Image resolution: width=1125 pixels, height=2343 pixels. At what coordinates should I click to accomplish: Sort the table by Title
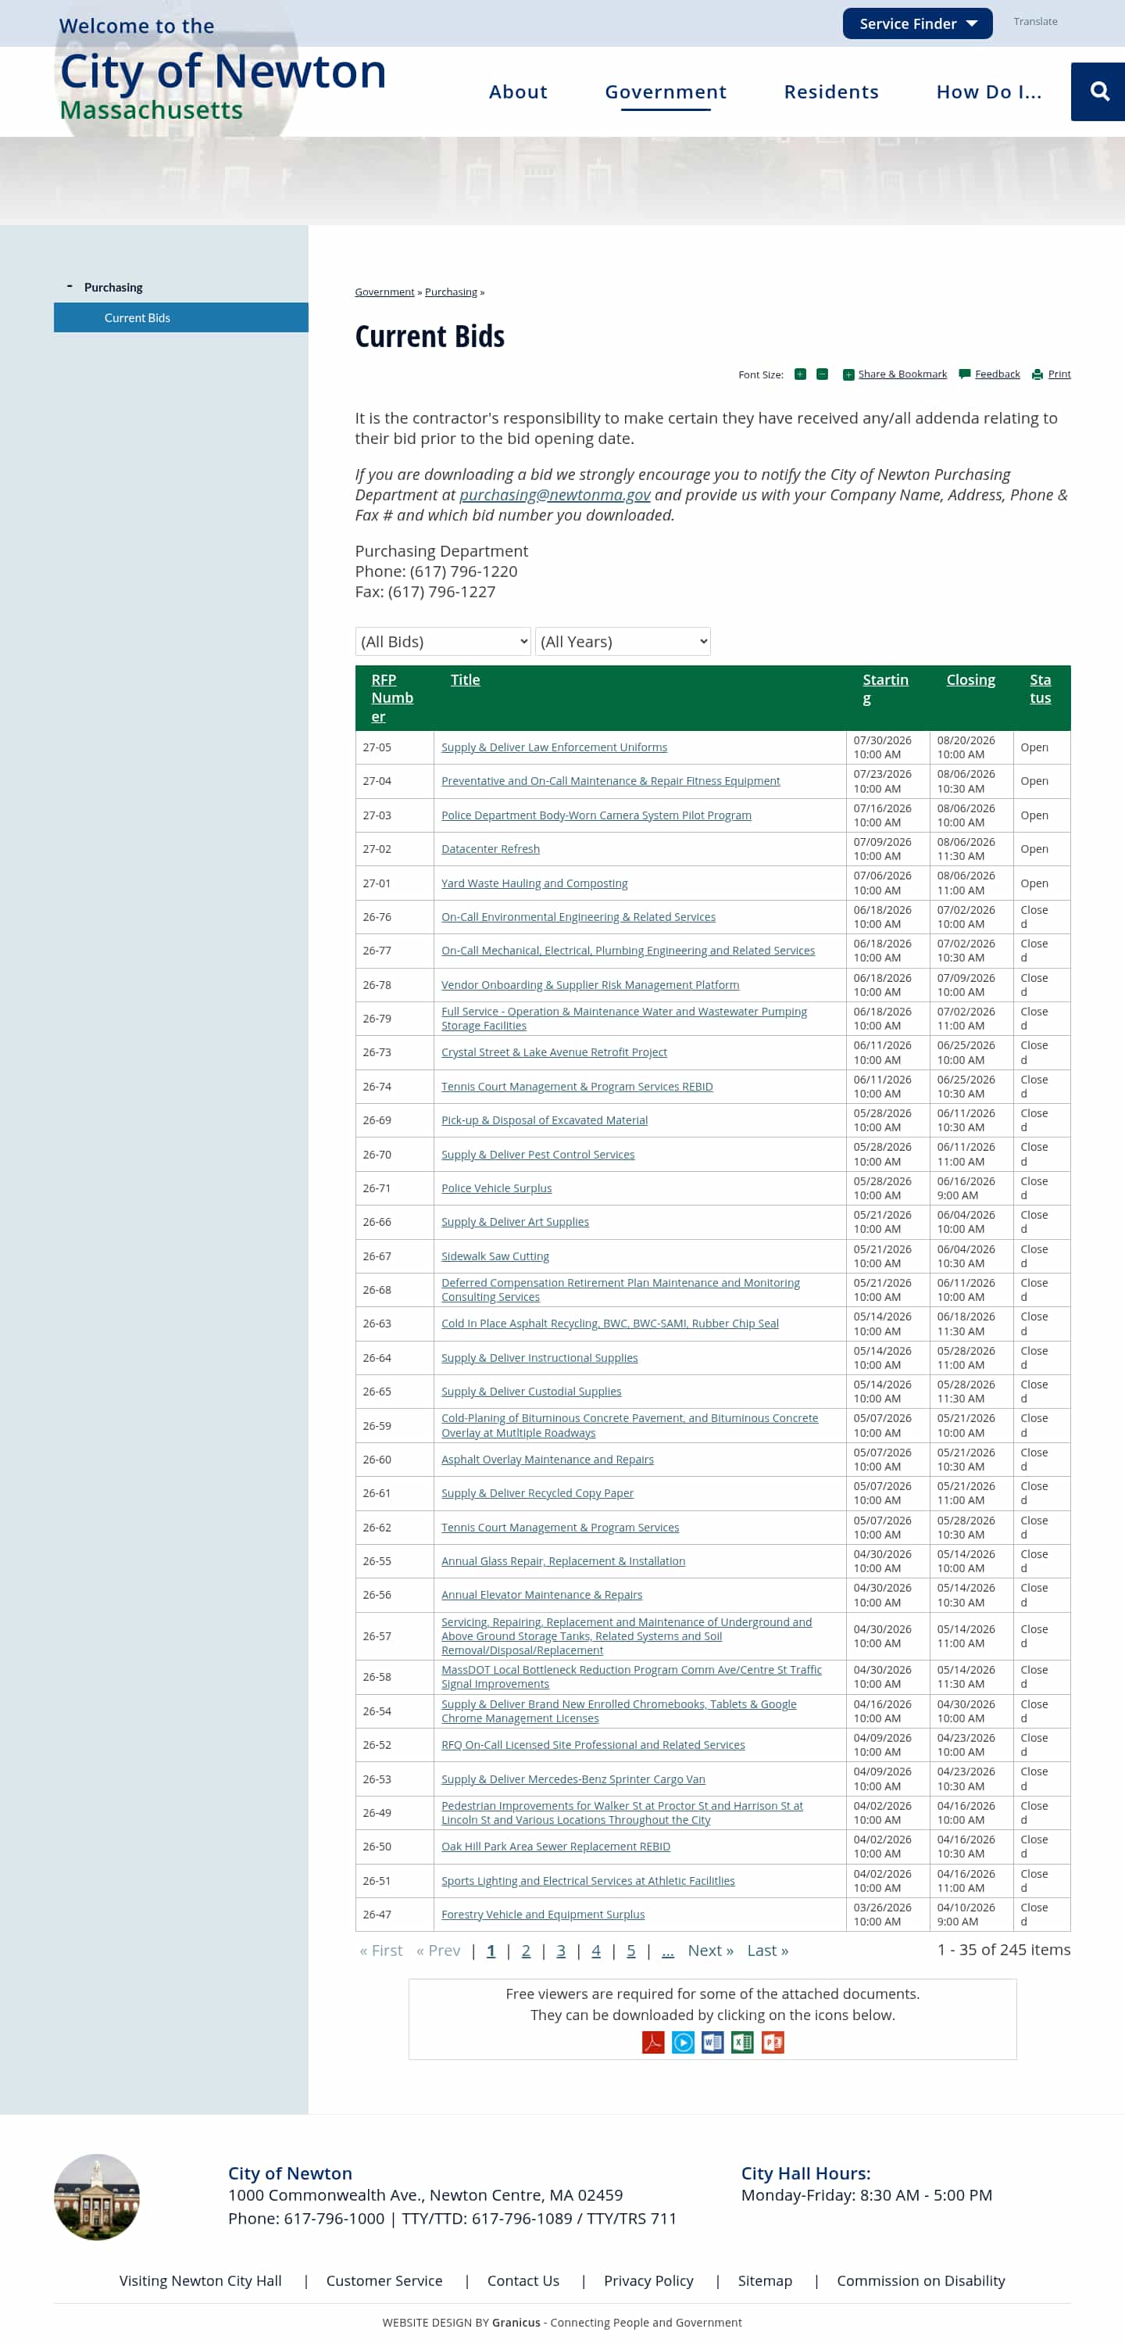point(466,679)
